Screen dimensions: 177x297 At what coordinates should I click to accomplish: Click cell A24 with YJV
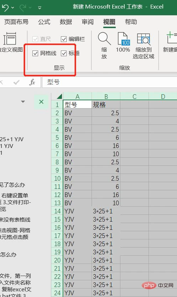tap(77, 293)
